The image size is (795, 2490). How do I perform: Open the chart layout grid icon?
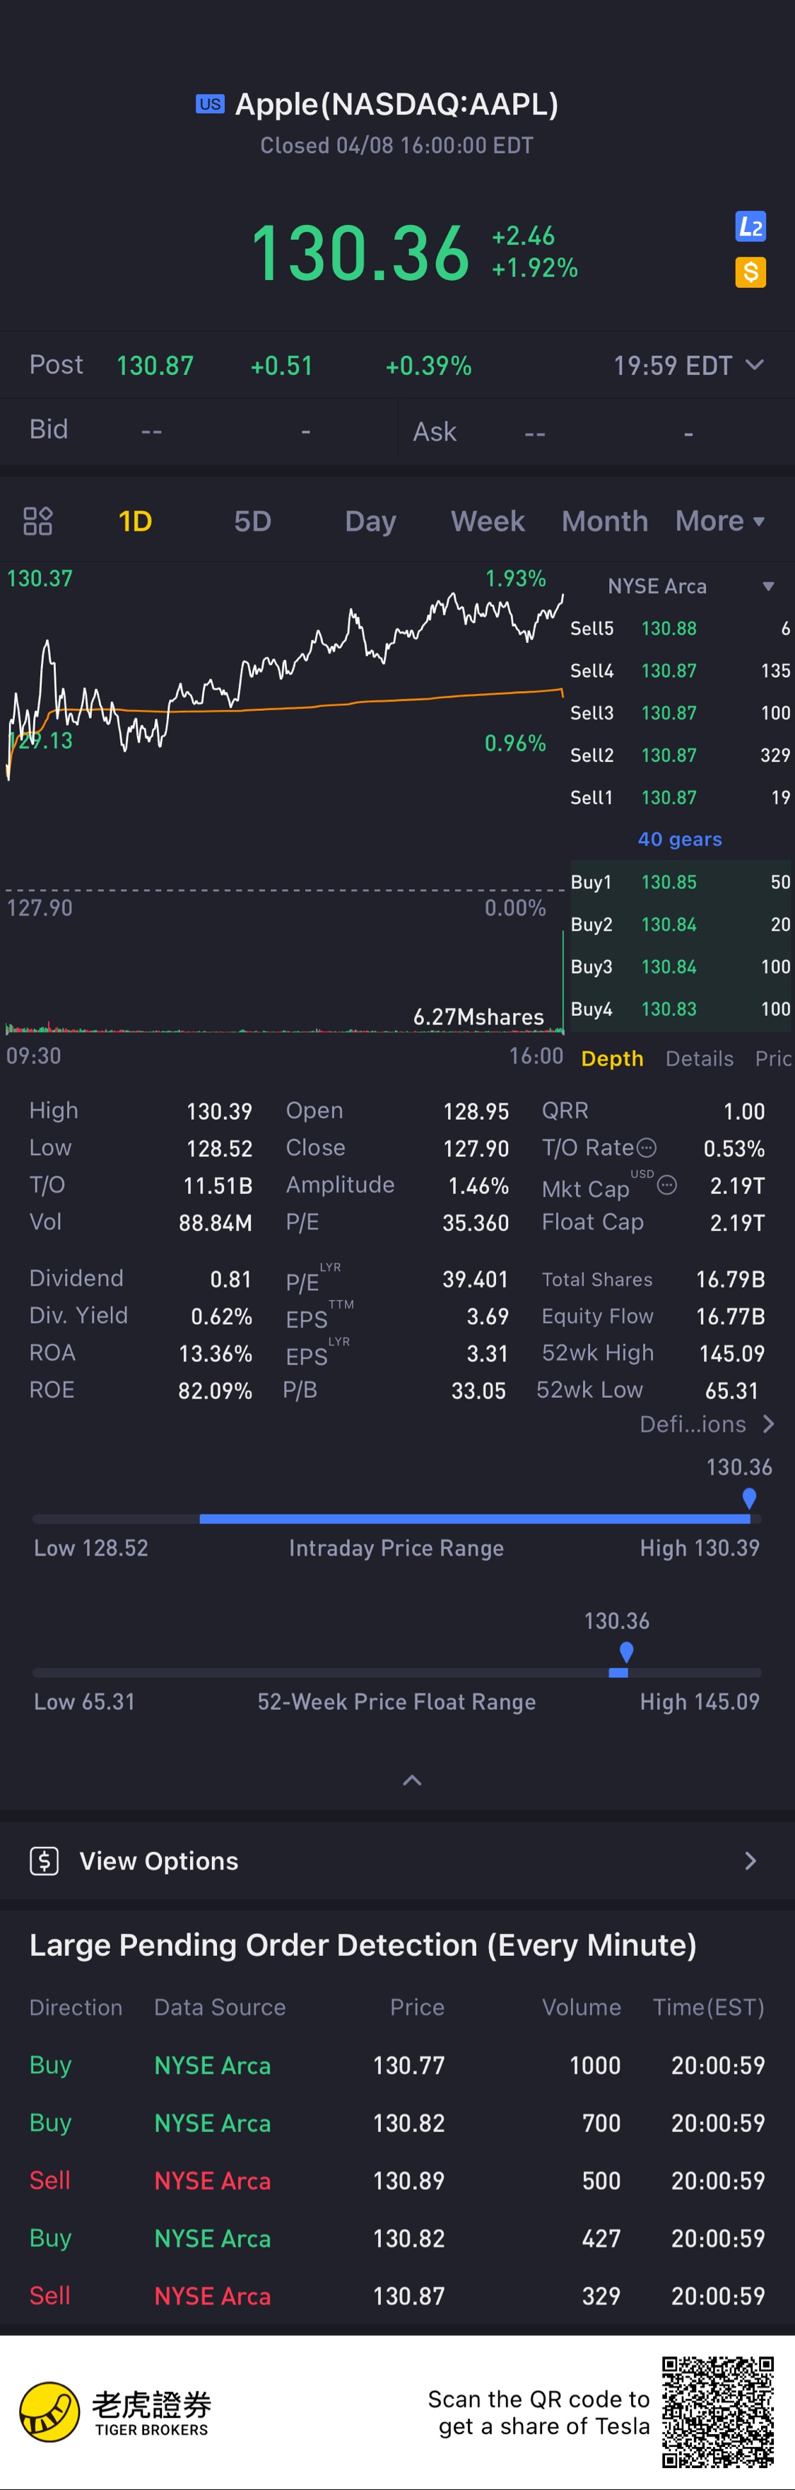(x=37, y=521)
